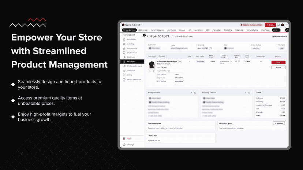Sort by the Tracking No. column

click(266, 56)
